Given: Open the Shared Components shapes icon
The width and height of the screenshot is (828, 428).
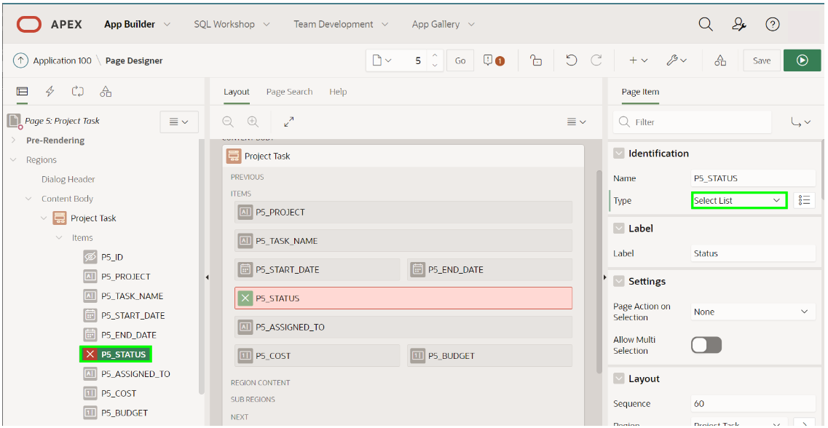Looking at the screenshot, I should coord(720,60).
